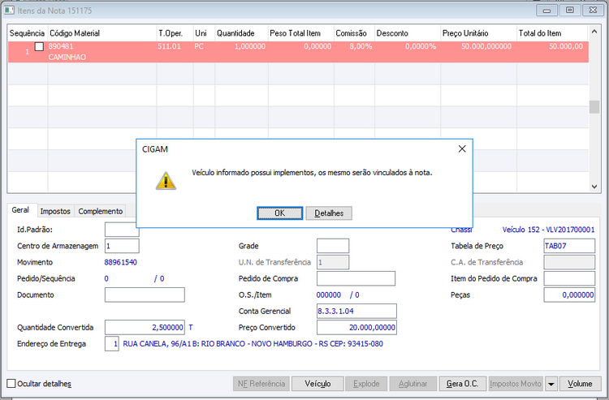This screenshot has height=400, width=609.
Task: Click the T.Oper. column header
Action: [175, 33]
